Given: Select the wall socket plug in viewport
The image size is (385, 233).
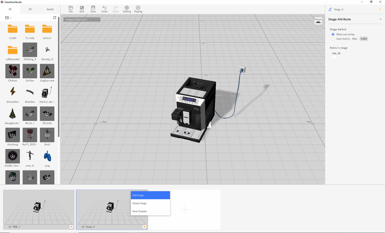Looking at the screenshot, I should tap(243, 70).
